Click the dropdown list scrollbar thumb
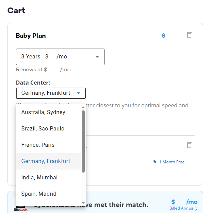This screenshot has height=213, width=209. pyautogui.click(x=83, y=141)
